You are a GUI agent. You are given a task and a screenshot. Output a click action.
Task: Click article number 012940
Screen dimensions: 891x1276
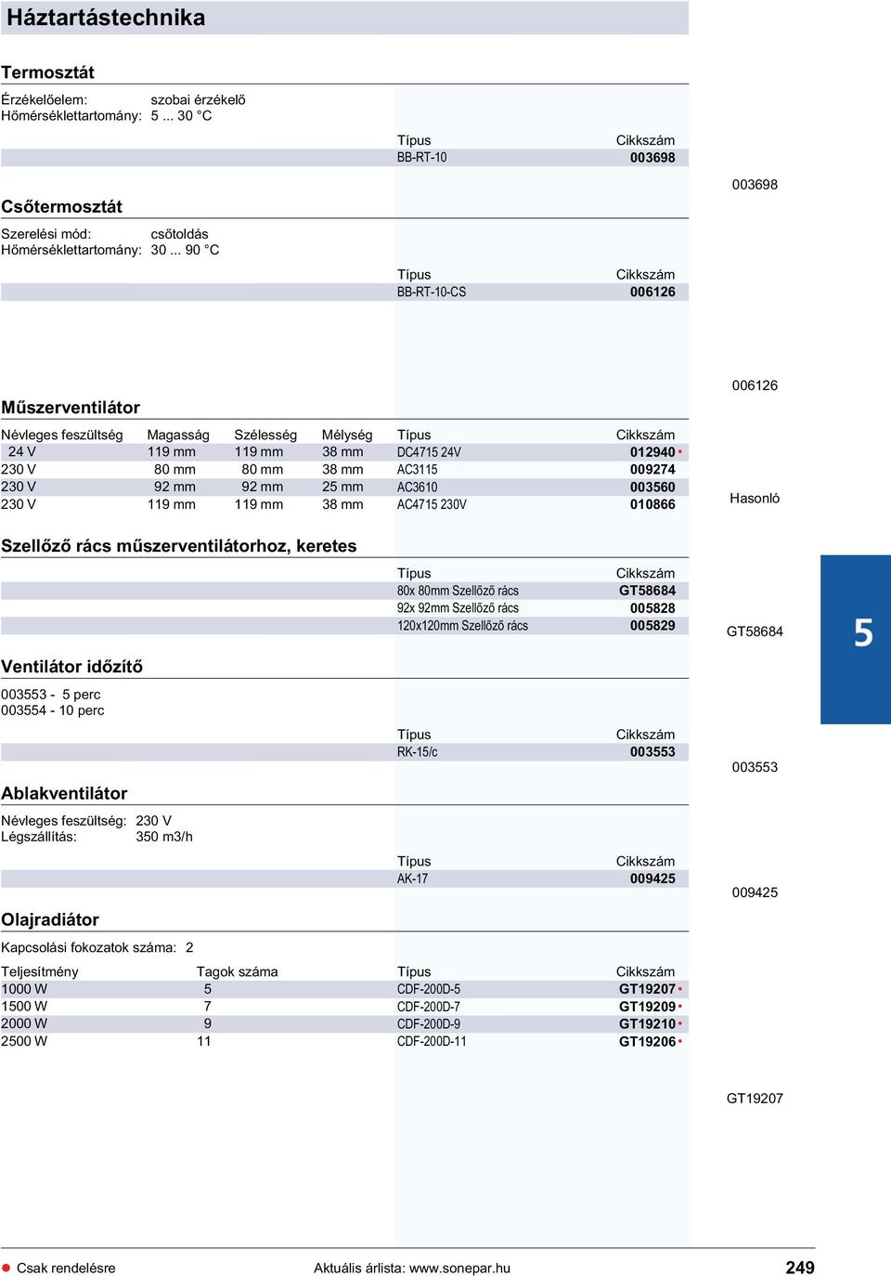[652, 452]
